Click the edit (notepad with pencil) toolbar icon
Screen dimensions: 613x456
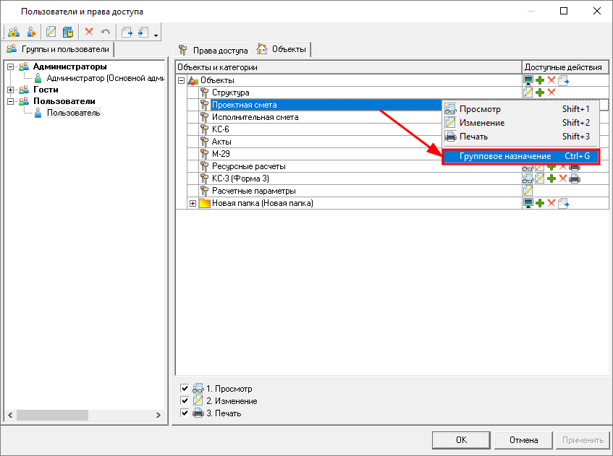(51, 32)
